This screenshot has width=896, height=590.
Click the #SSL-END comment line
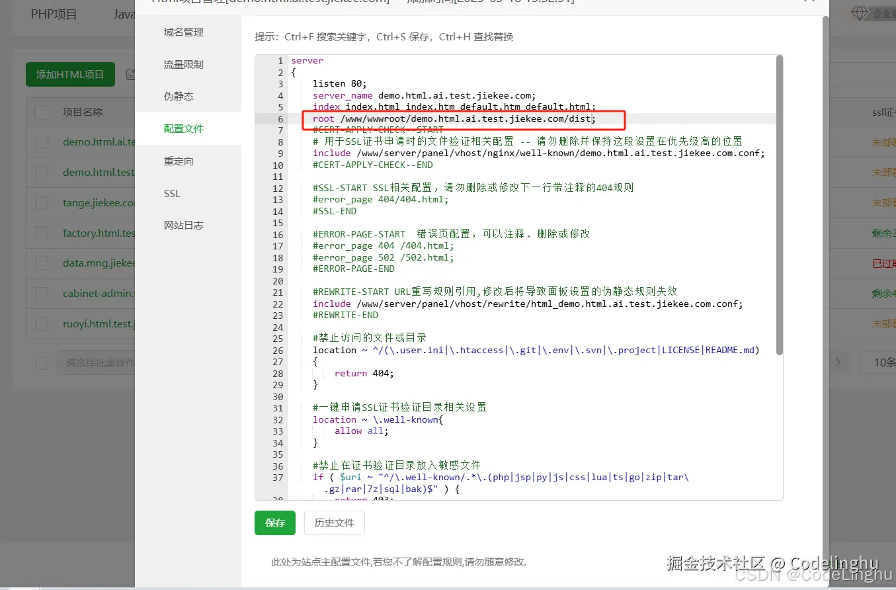coord(335,211)
